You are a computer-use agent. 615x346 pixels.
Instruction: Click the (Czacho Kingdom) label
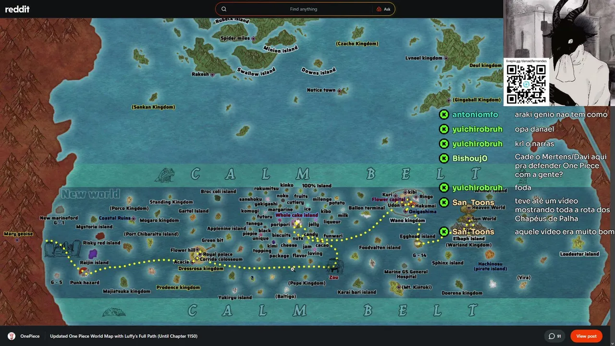(357, 44)
